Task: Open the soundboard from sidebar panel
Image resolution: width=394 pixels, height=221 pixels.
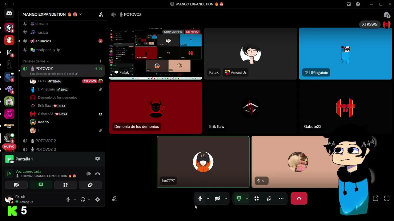Action: coord(90,185)
